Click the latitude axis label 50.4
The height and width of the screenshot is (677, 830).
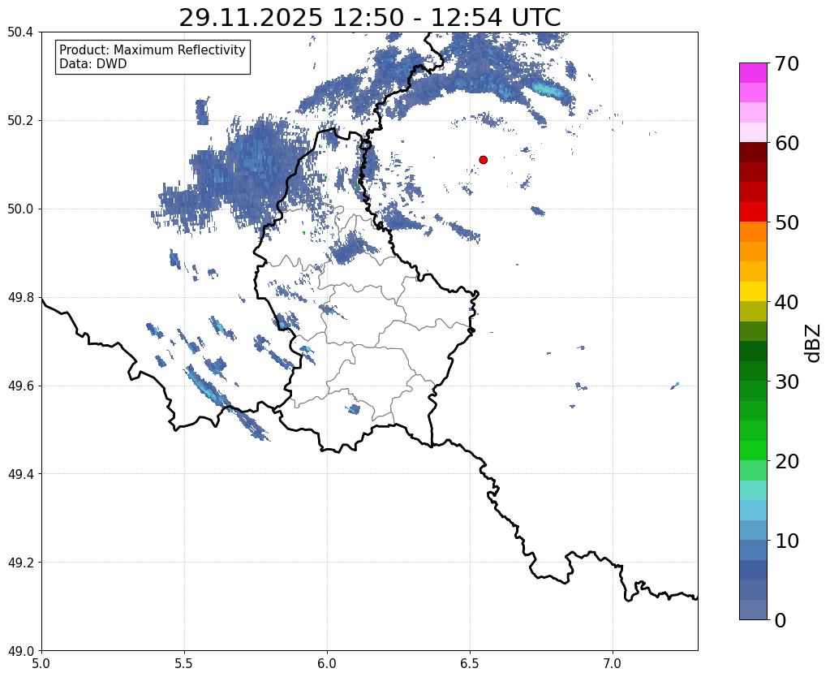[x=20, y=32]
